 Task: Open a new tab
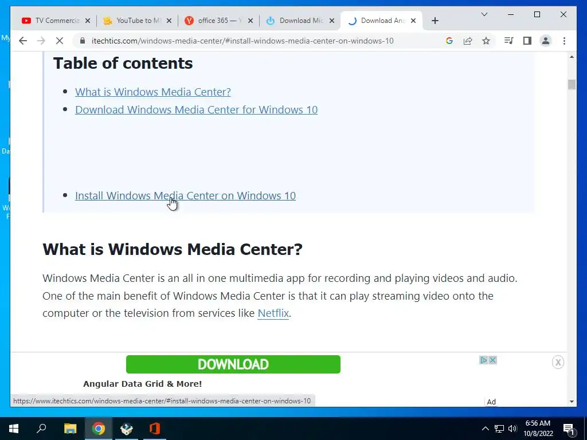click(435, 21)
